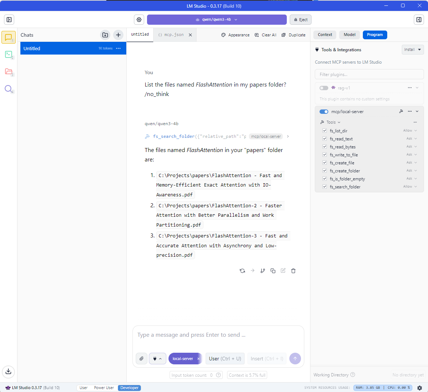Continue the assistant message arrow
This screenshot has height=392, width=428.
point(253,271)
